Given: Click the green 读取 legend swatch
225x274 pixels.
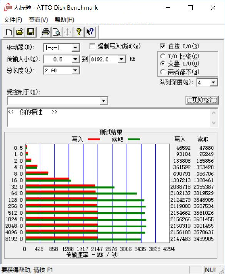Looking at the screenshot, I should [134, 139].
